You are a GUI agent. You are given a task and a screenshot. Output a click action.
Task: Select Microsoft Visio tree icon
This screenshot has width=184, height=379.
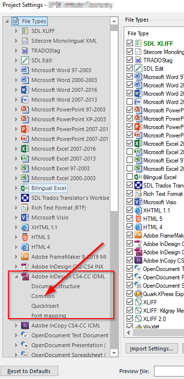(x=25, y=217)
